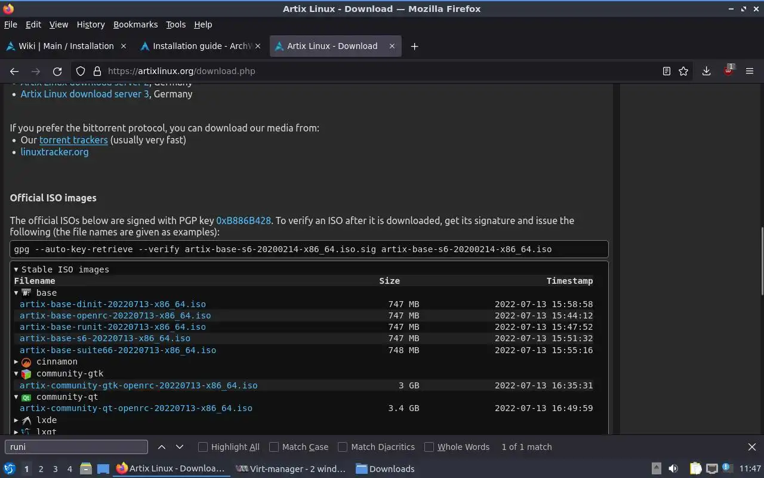Open the View menu
Viewport: 764px width, 478px height.
[x=58, y=24]
